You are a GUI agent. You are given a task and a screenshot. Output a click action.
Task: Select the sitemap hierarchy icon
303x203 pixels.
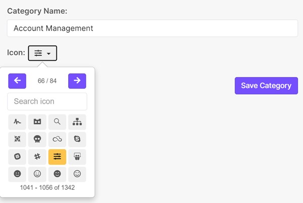tap(77, 122)
